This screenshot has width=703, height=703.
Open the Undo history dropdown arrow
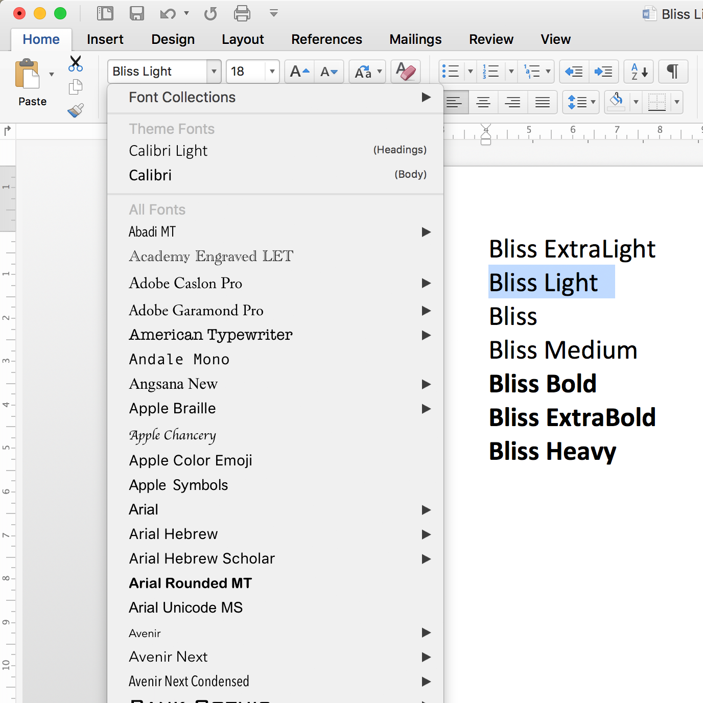186,13
